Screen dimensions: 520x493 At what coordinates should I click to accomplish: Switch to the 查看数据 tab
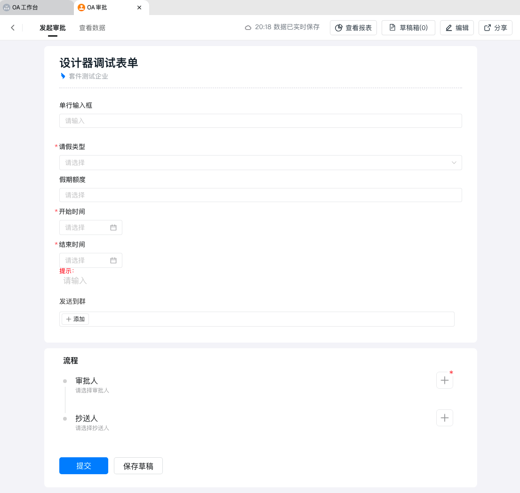coord(92,28)
